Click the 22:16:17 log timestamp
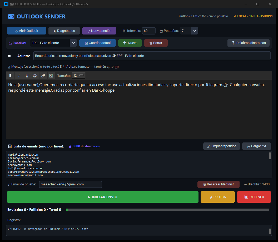 click(x=14, y=229)
